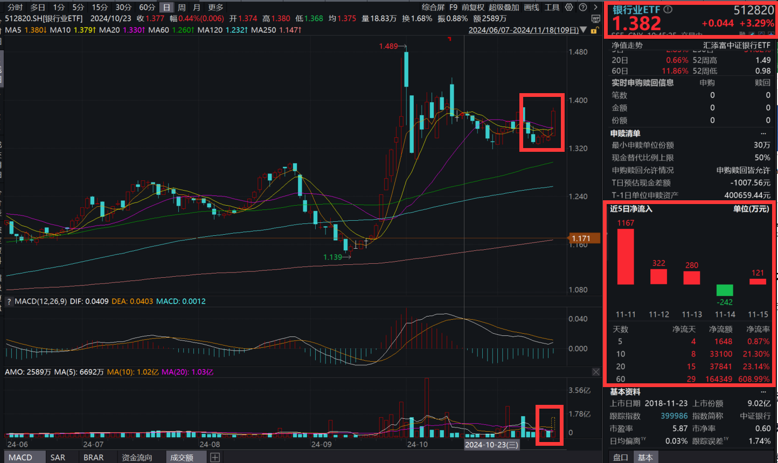Click the MA10 1.379 legend label
778x463 pixels.
tap(73, 30)
